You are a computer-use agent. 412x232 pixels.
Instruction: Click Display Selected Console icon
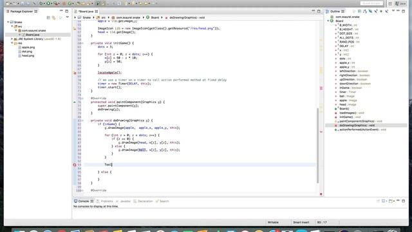click(x=384, y=201)
